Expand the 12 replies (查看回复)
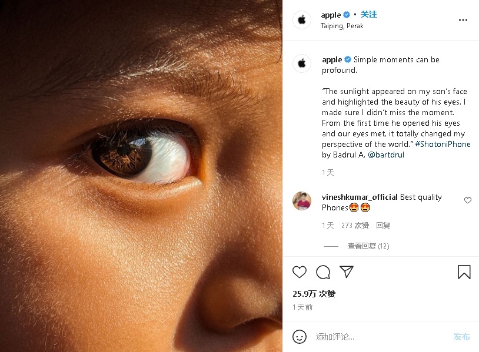This screenshot has width=479, height=352. point(368,246)
